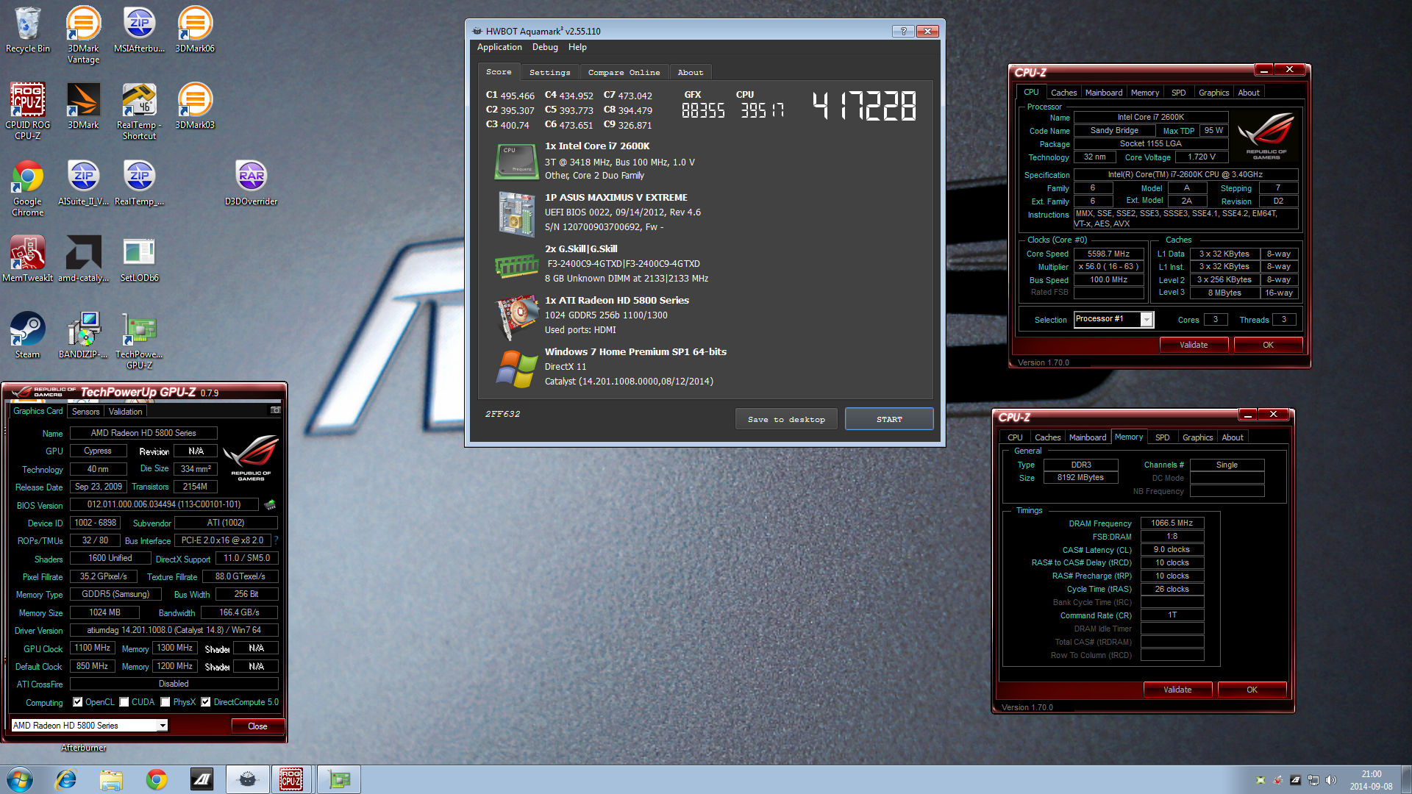This screenshot has width=1412, height=794.
Task: Select the D3DOverrider rar archive icon
Action: point(251,182)
